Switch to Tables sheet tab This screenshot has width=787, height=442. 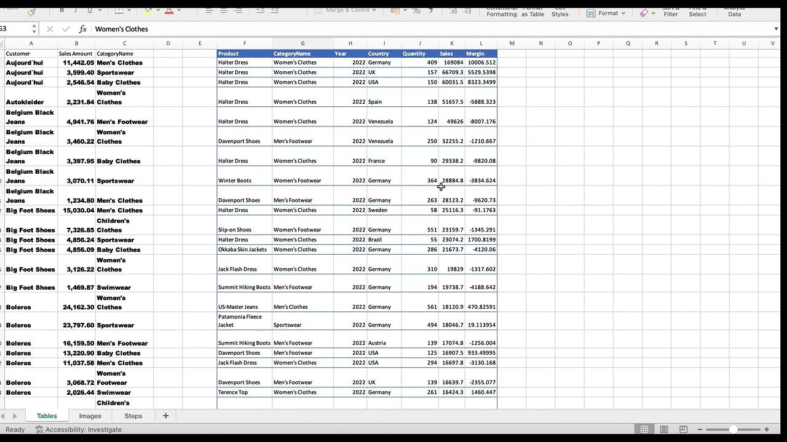[x=47, y=416]
